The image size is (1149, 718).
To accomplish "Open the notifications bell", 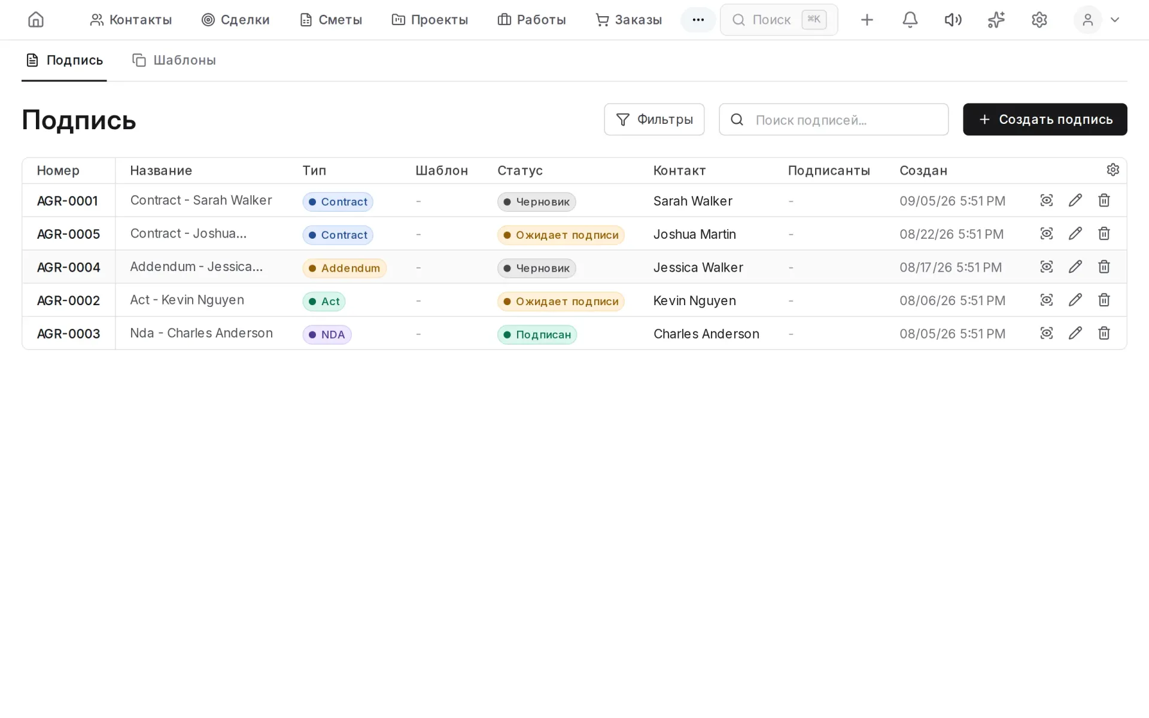I will pyautogui.click(x=910, y=20).
